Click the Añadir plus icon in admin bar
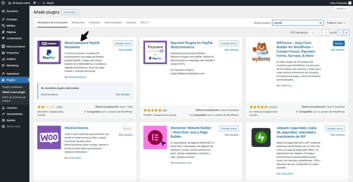Viewport: 353px width, 182px height. [44, 3]
